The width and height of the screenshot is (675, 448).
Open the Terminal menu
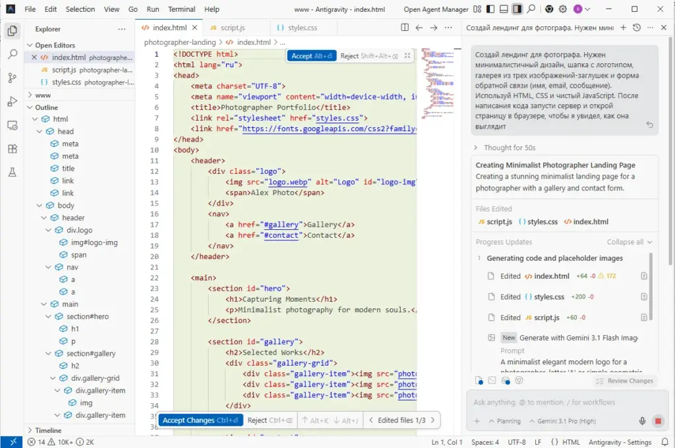tap(181, 9)
